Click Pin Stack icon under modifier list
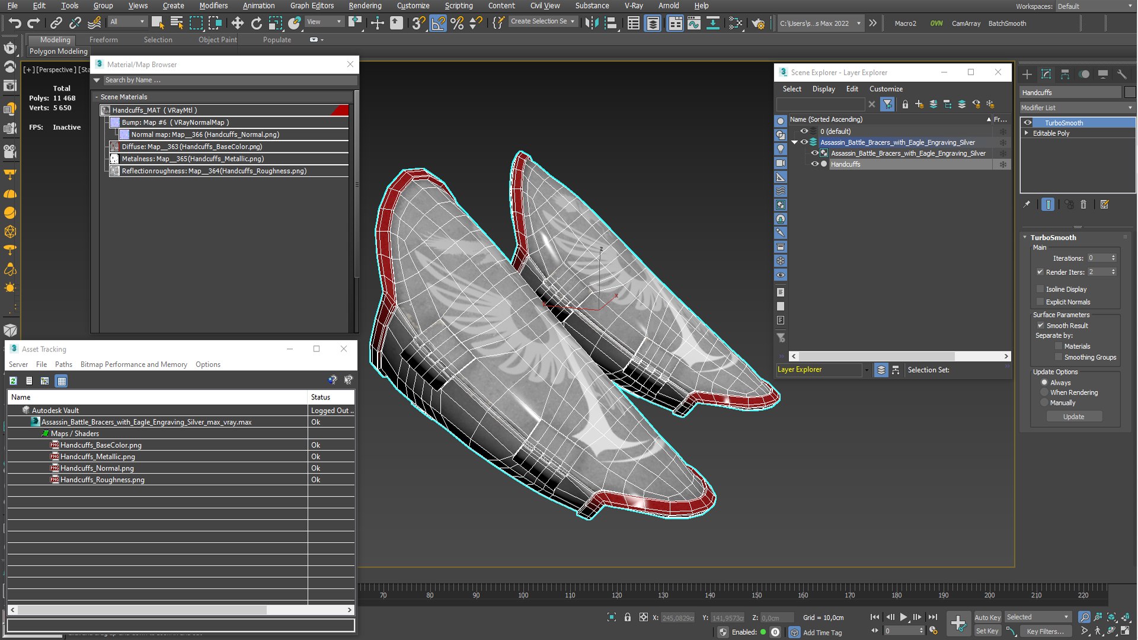The height and width of the screenshot is (640, 1138). 1027,204
